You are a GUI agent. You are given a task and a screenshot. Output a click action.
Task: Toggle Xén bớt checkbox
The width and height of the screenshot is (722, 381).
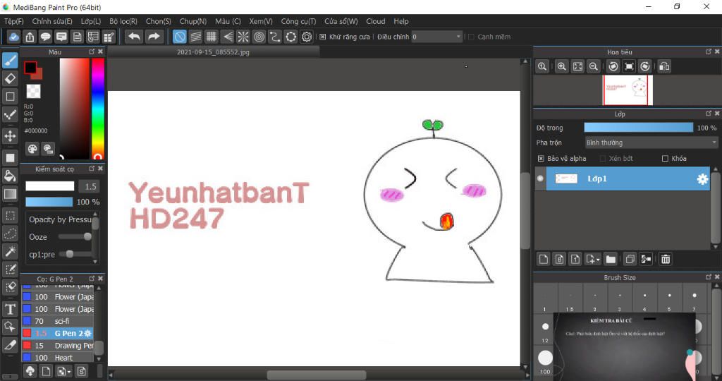tap(603, 159)
